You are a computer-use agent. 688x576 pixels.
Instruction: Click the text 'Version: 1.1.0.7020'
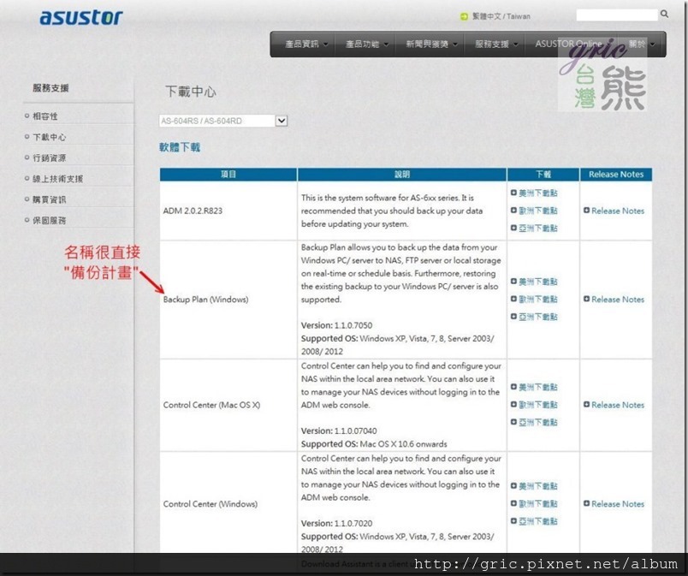coord(336,523)
